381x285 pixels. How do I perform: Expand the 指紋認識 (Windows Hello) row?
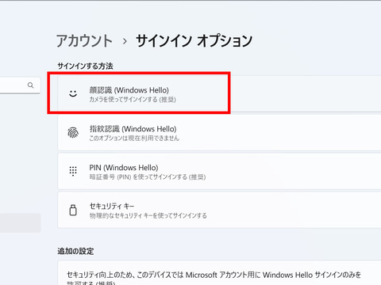[219, 132]
